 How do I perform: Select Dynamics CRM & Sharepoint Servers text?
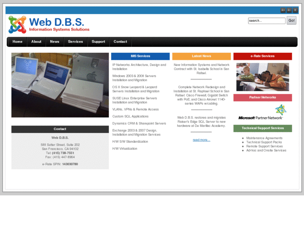pos(139,123)
